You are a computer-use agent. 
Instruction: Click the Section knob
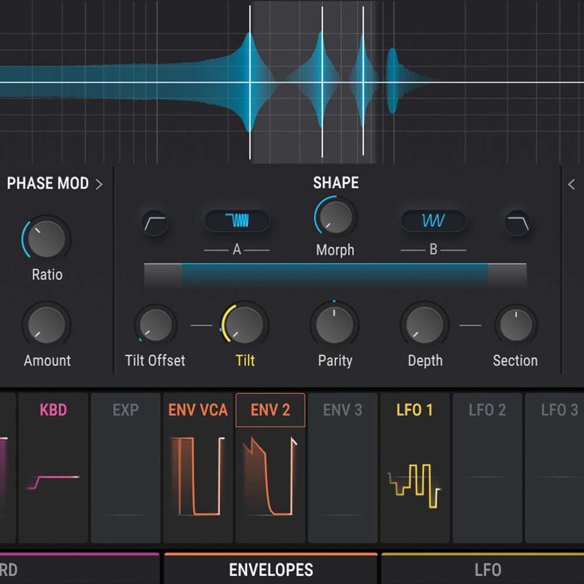(x=516, y=325)
